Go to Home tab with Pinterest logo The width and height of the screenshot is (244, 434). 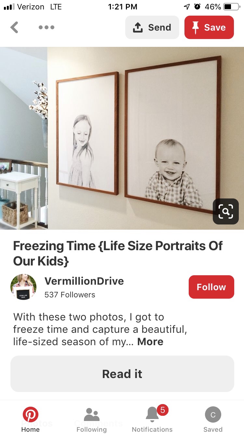[x=31, y=420]
